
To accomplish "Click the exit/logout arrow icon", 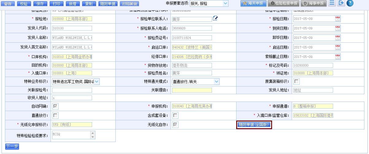I will pyautogui.click(x=341, y=3).
